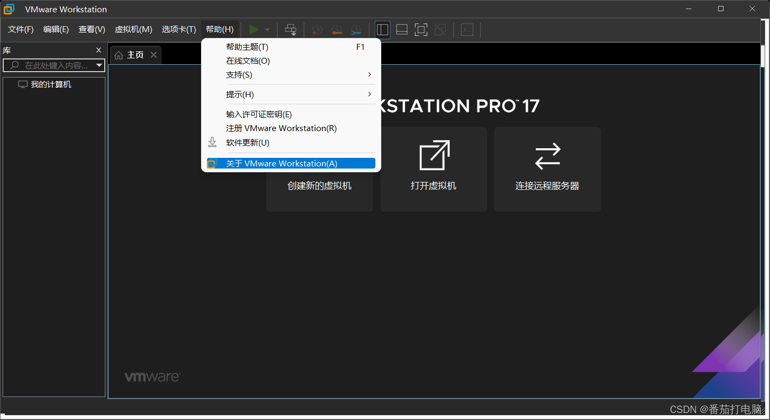
Task: Open the 虚拟机(M) menu
Action: coord(134,29)
